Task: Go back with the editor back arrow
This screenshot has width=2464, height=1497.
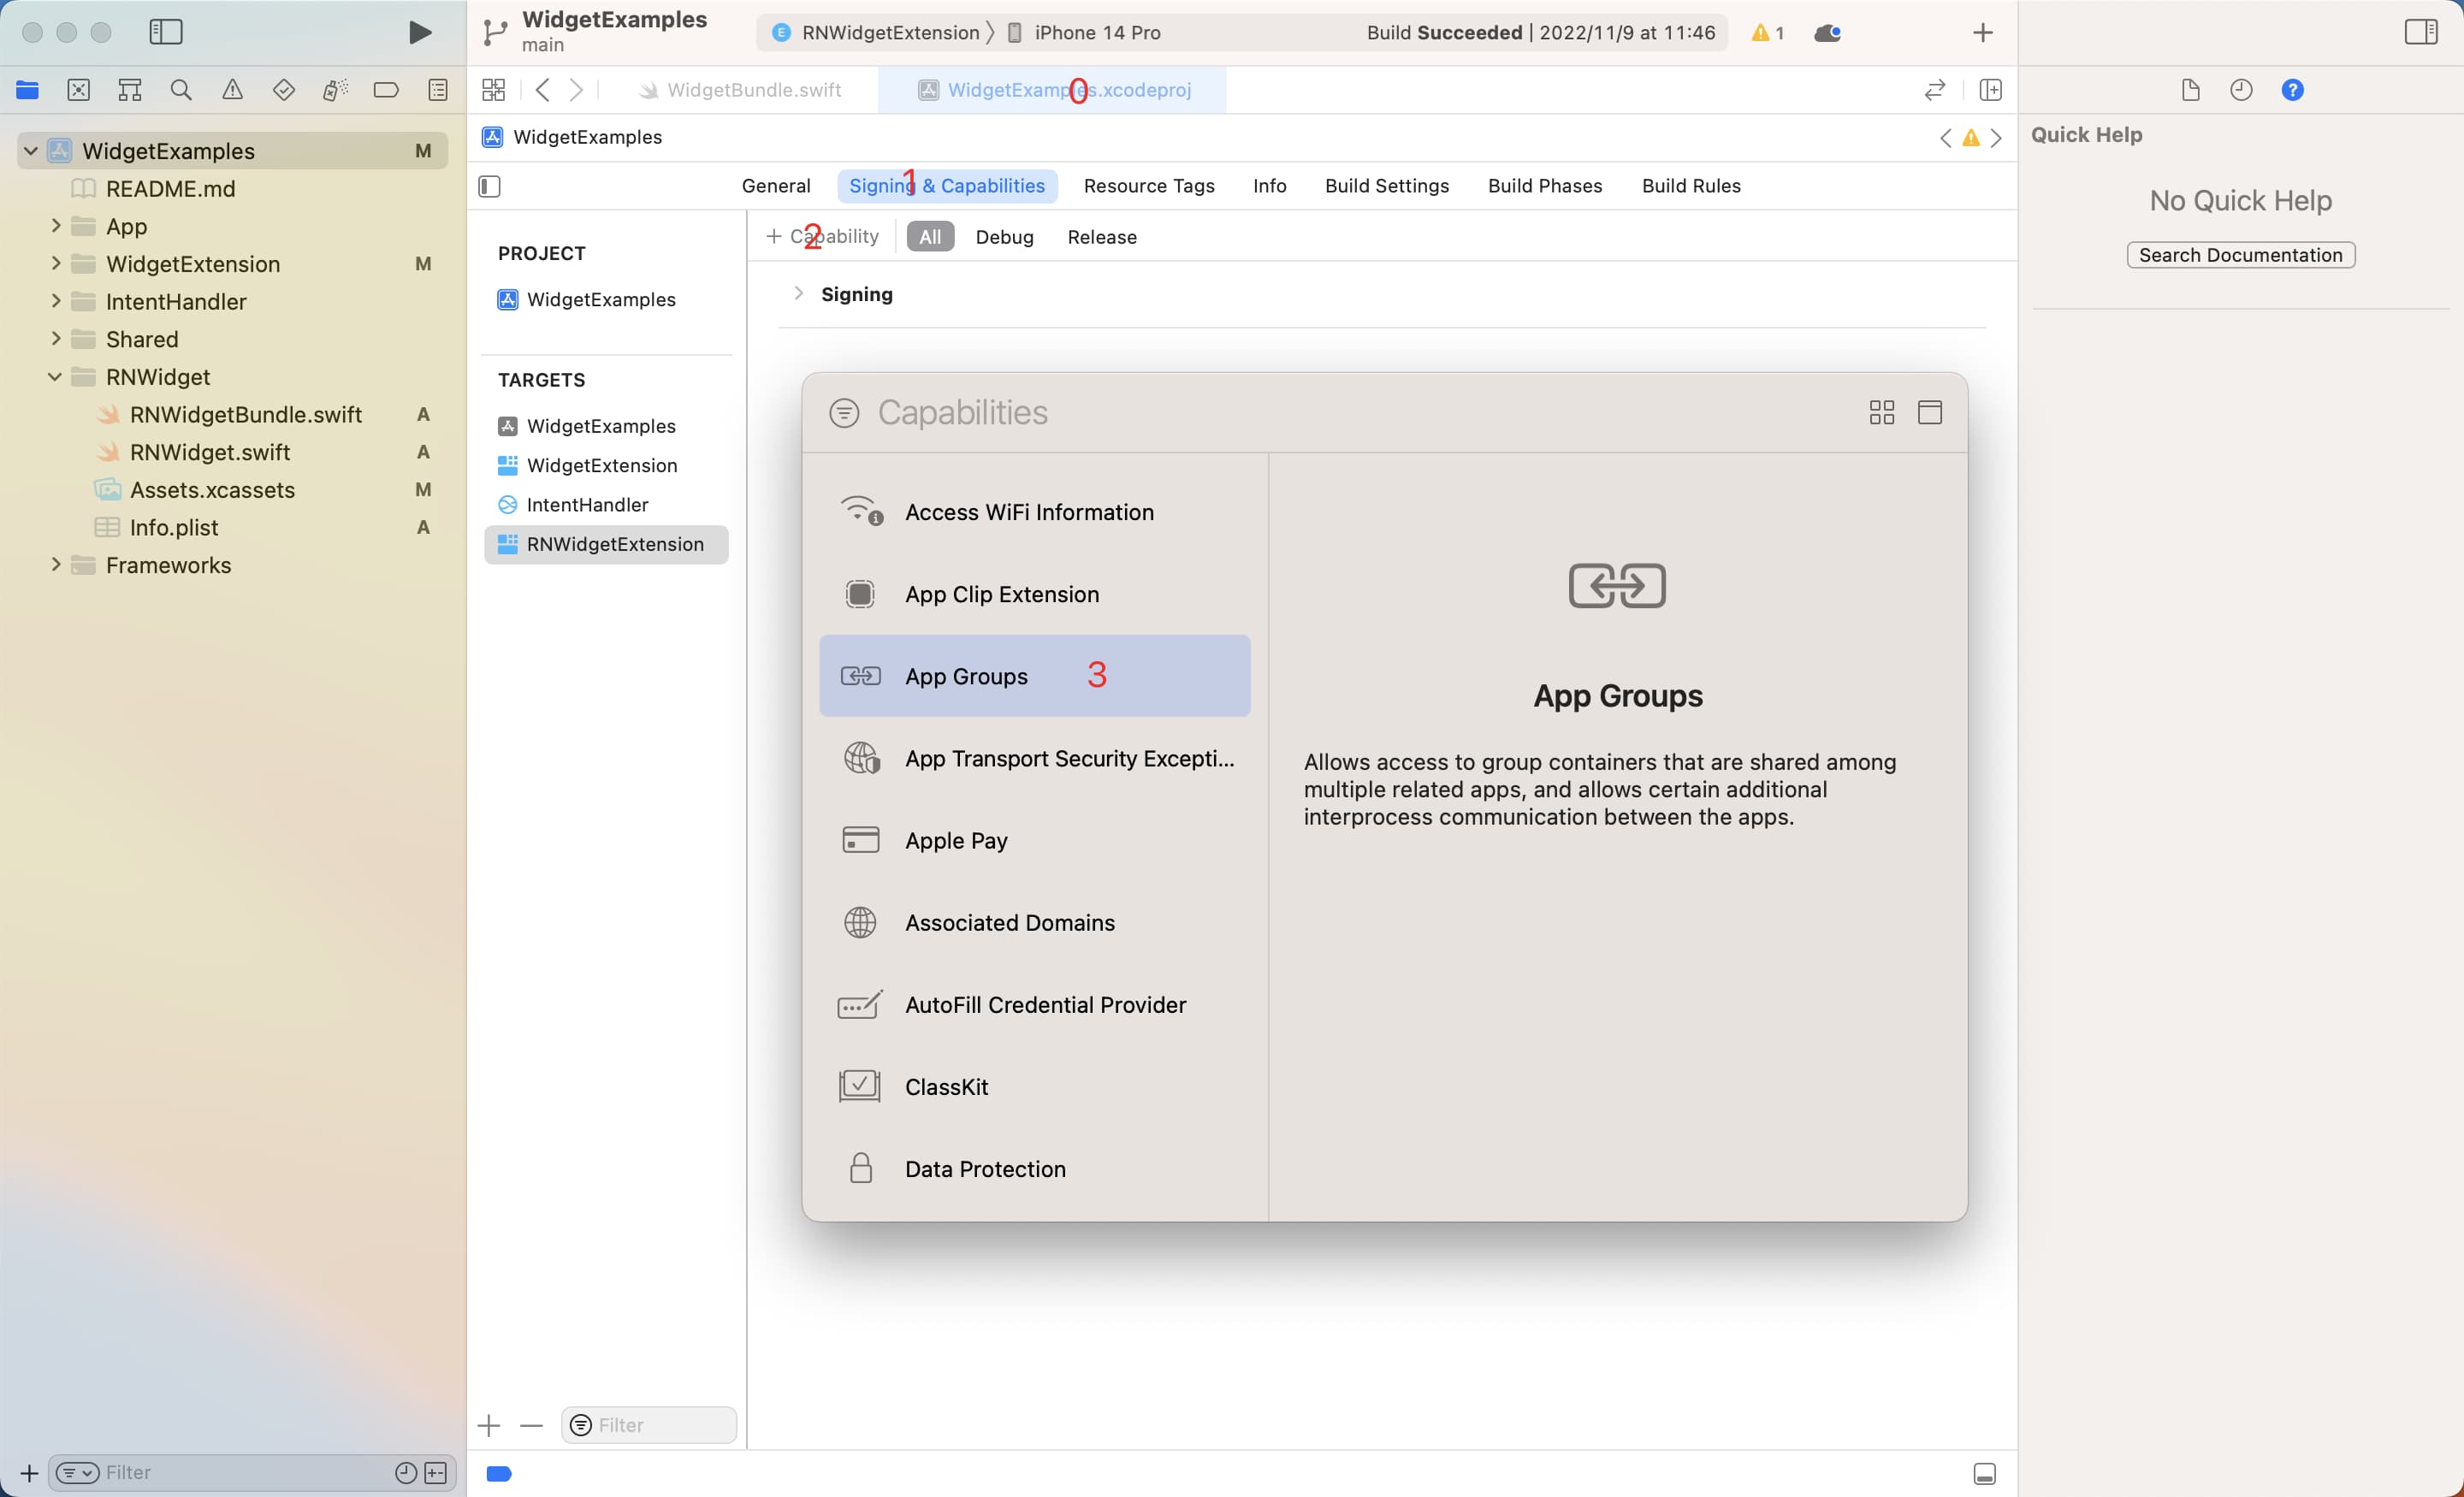Action: click(x=543, y=90)
